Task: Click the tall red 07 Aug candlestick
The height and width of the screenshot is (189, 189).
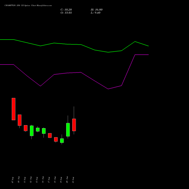Action: tap(14, 109)
